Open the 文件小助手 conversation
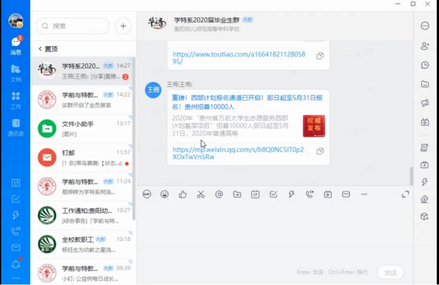Viewport: 439px width, 285px height. (82, 128)
